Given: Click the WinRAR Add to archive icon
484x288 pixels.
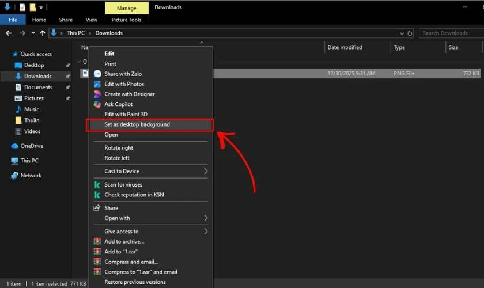Looking at the screenshot, I should point(97,241).
